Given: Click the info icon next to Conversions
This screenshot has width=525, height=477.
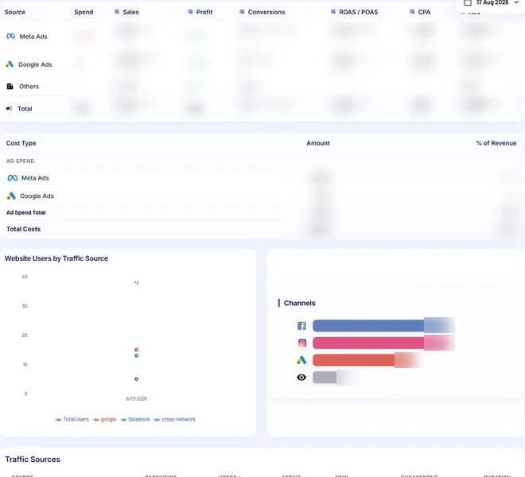Looking at the screenshot, I should (x=242, y=12).
